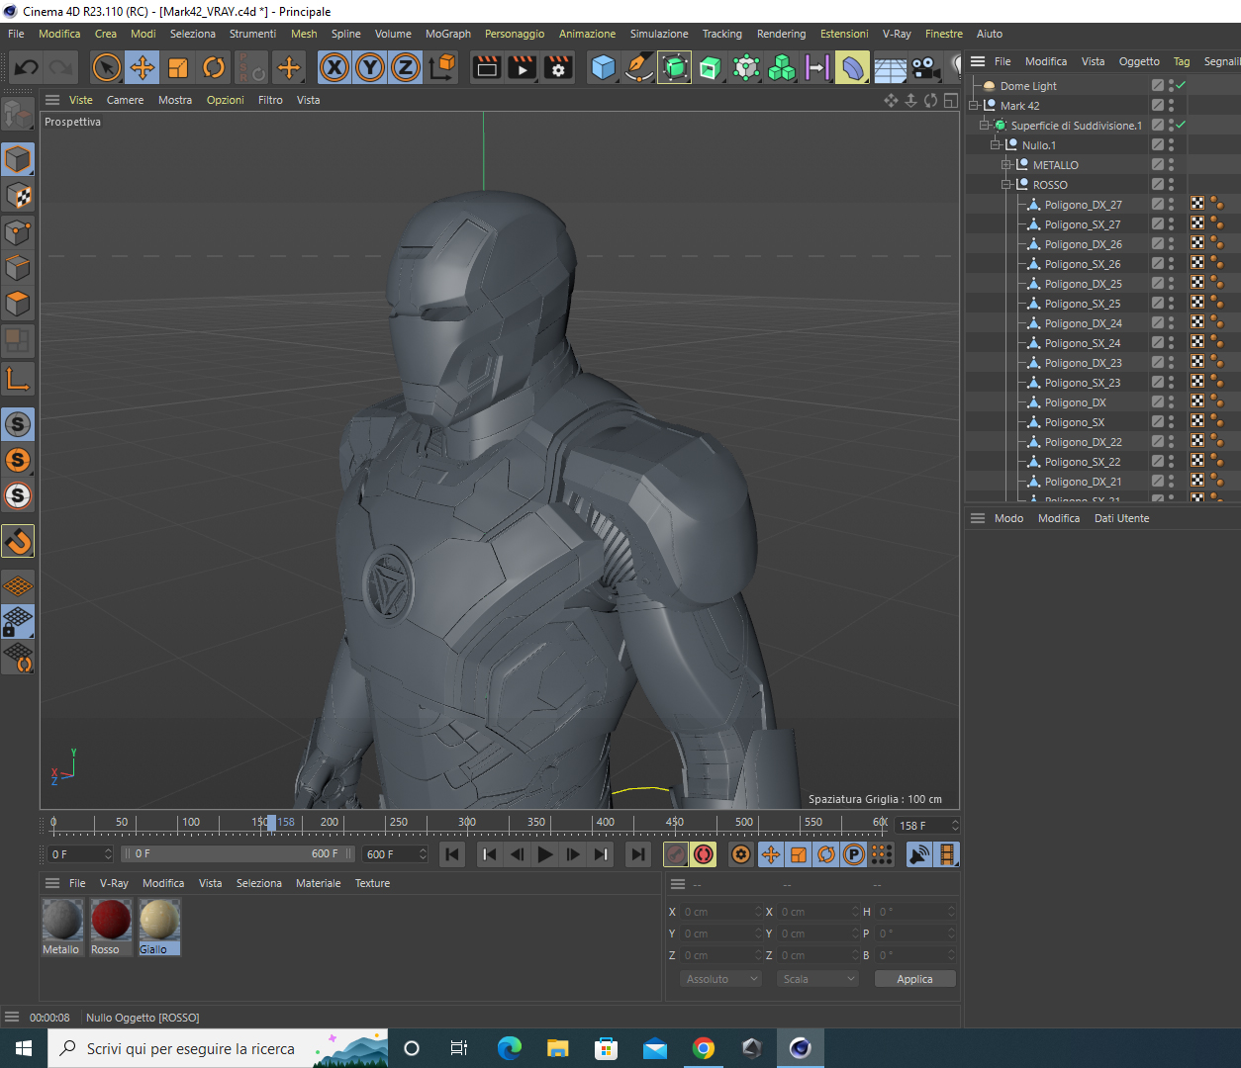Click the Record Active Objects button

676,854
